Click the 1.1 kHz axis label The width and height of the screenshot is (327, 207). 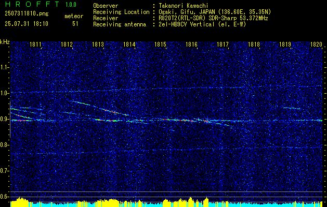coord(4,67)
